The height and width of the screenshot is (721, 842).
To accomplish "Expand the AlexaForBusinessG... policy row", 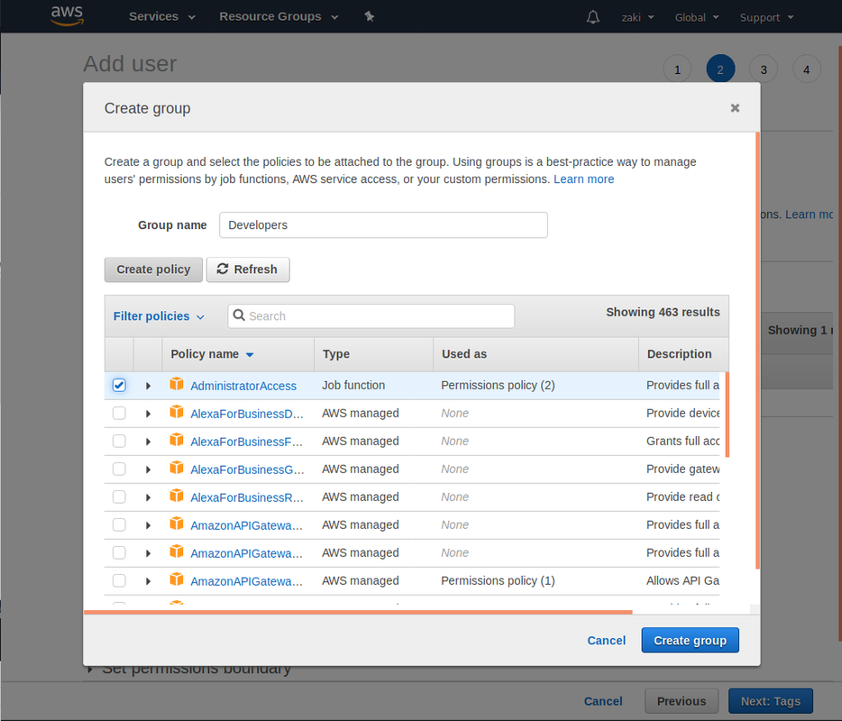I will [x=148, y=470].
